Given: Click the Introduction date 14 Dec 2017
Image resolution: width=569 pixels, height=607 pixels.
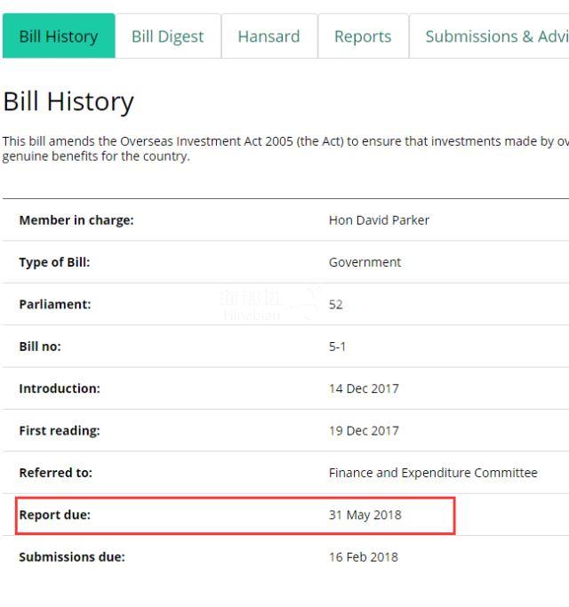Looking at the screenshot, I should pos(364,388).
